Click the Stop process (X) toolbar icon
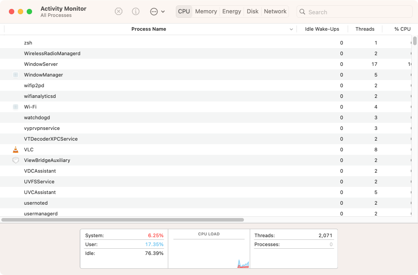Viewport: 418px width, 275px height. pos(118,12)
